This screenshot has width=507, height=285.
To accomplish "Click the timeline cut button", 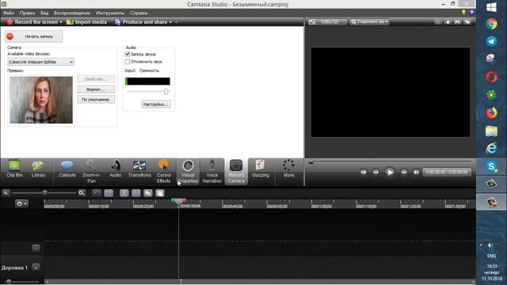I will (x=124, y=193).
